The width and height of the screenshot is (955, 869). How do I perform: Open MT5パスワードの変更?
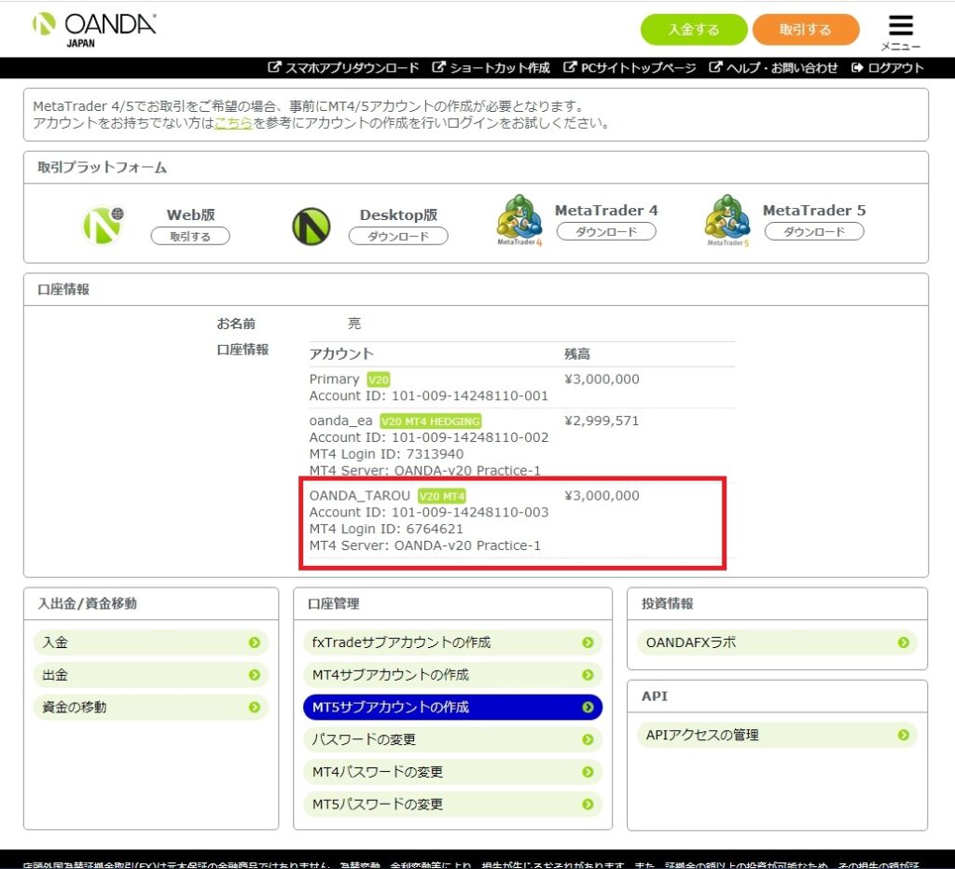pyautogui.click(x=452, y=804)
